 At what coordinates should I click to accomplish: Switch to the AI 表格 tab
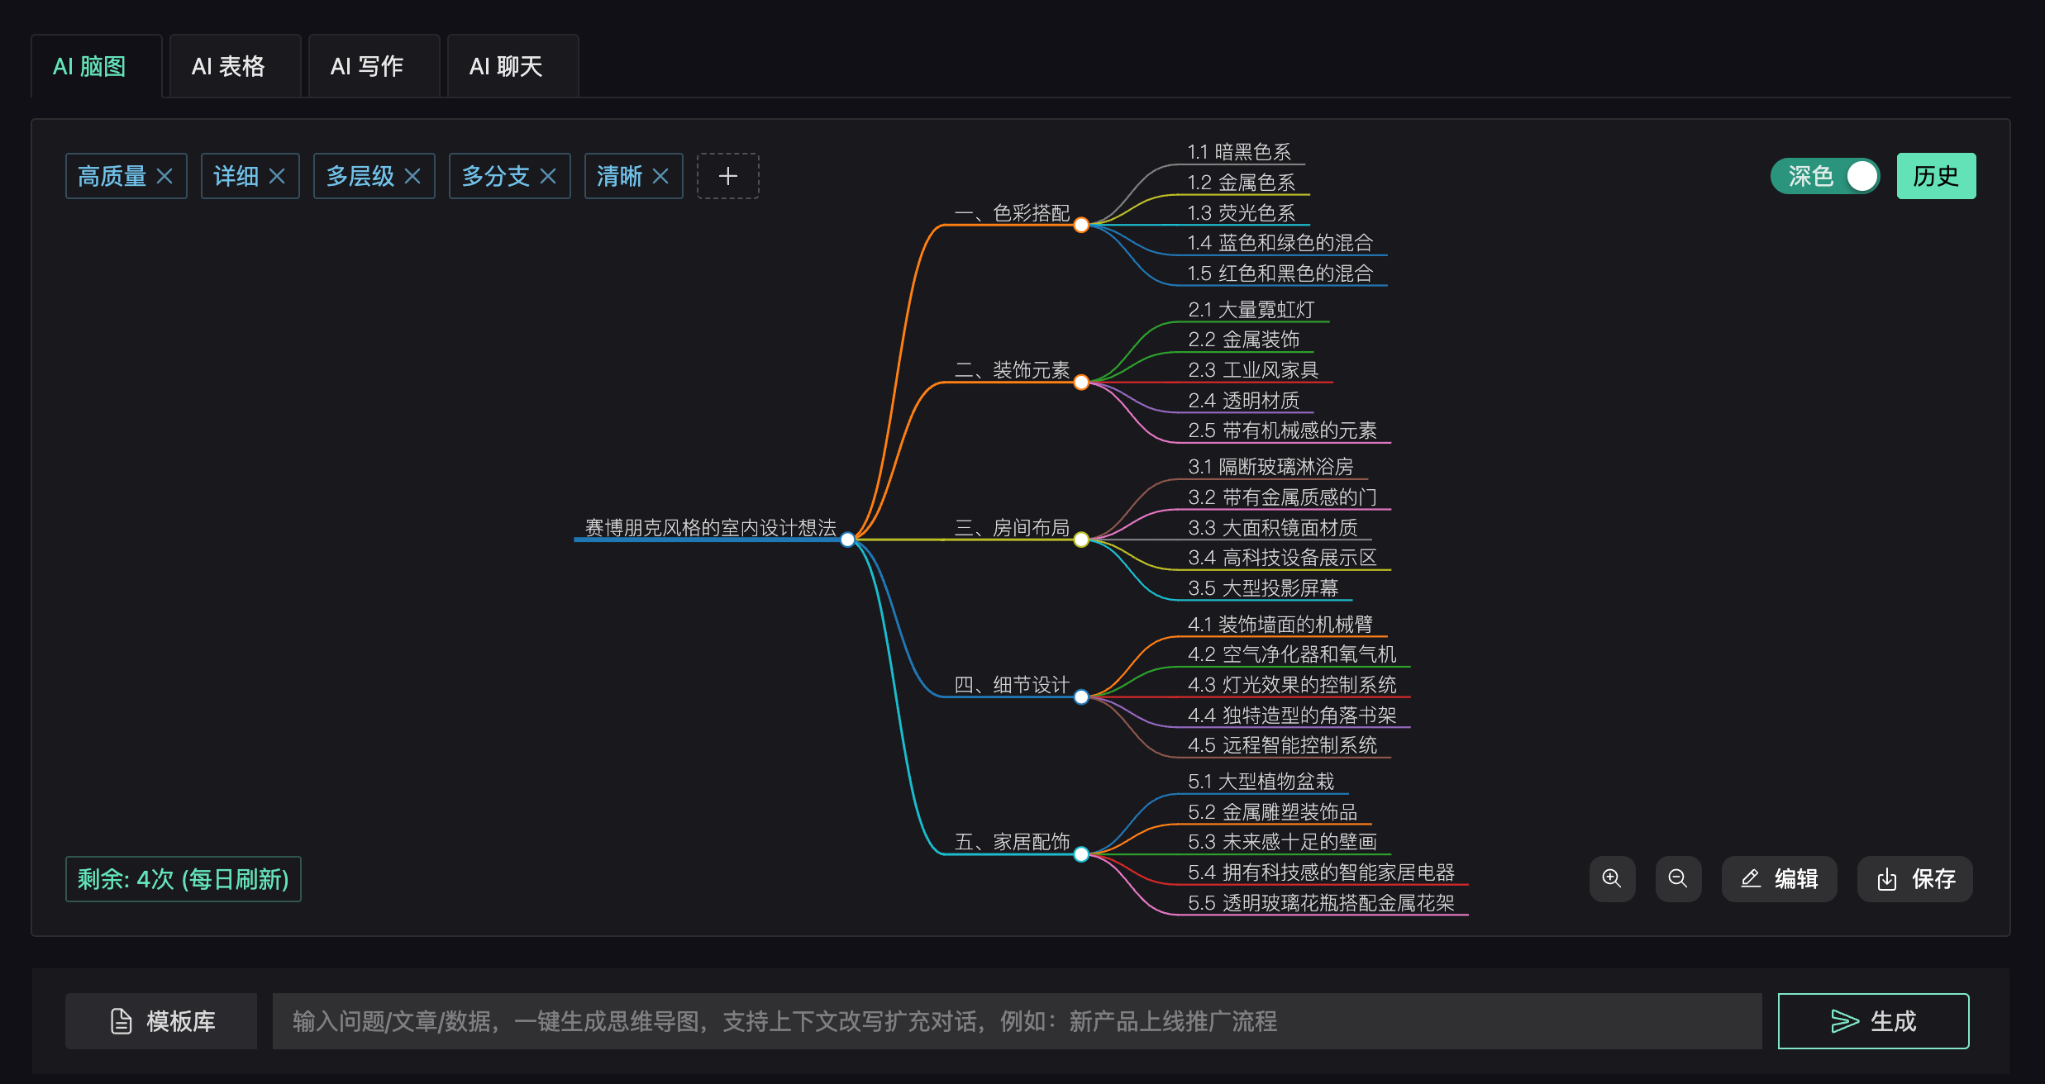[235, 66]
